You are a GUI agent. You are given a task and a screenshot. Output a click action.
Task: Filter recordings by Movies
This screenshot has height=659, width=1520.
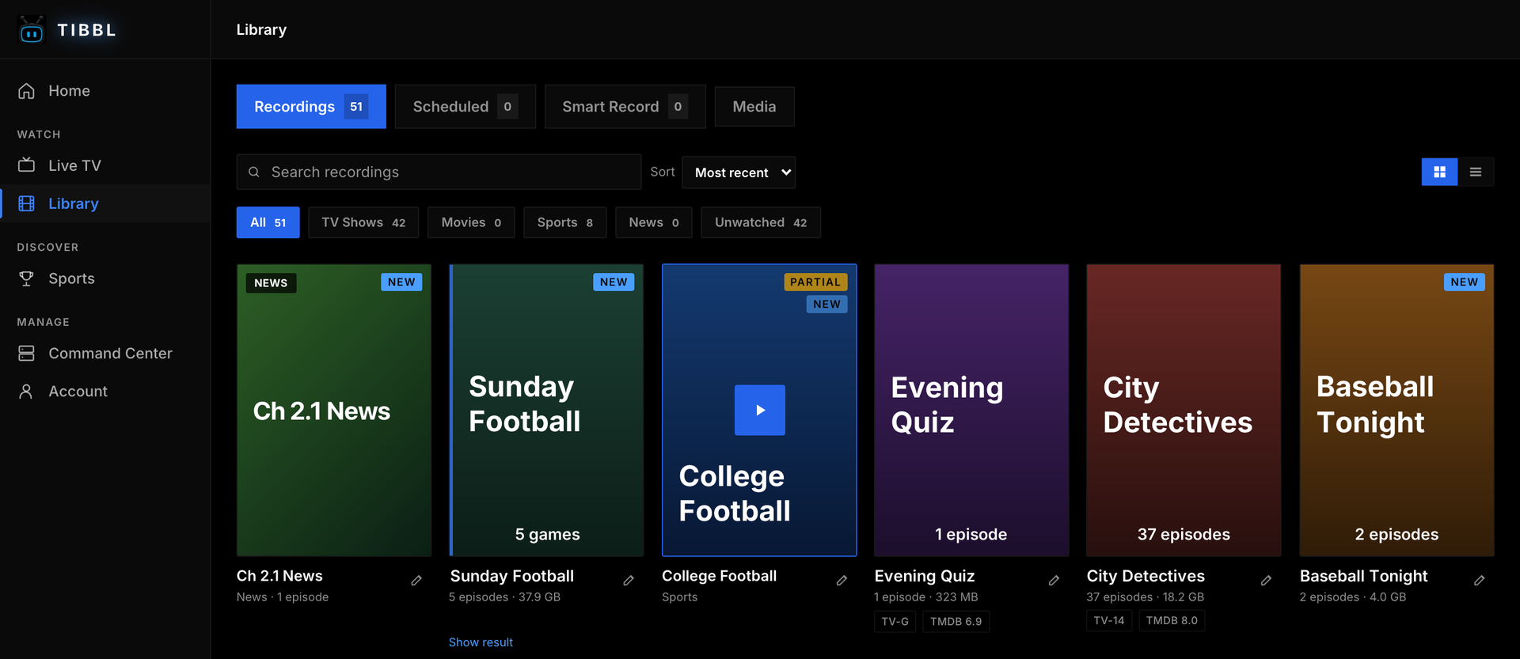click(471, 222)
